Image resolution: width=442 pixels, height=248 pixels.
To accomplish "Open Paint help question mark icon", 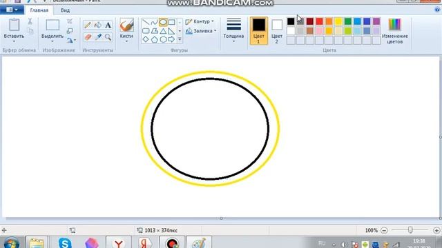I will pos(437,10).
